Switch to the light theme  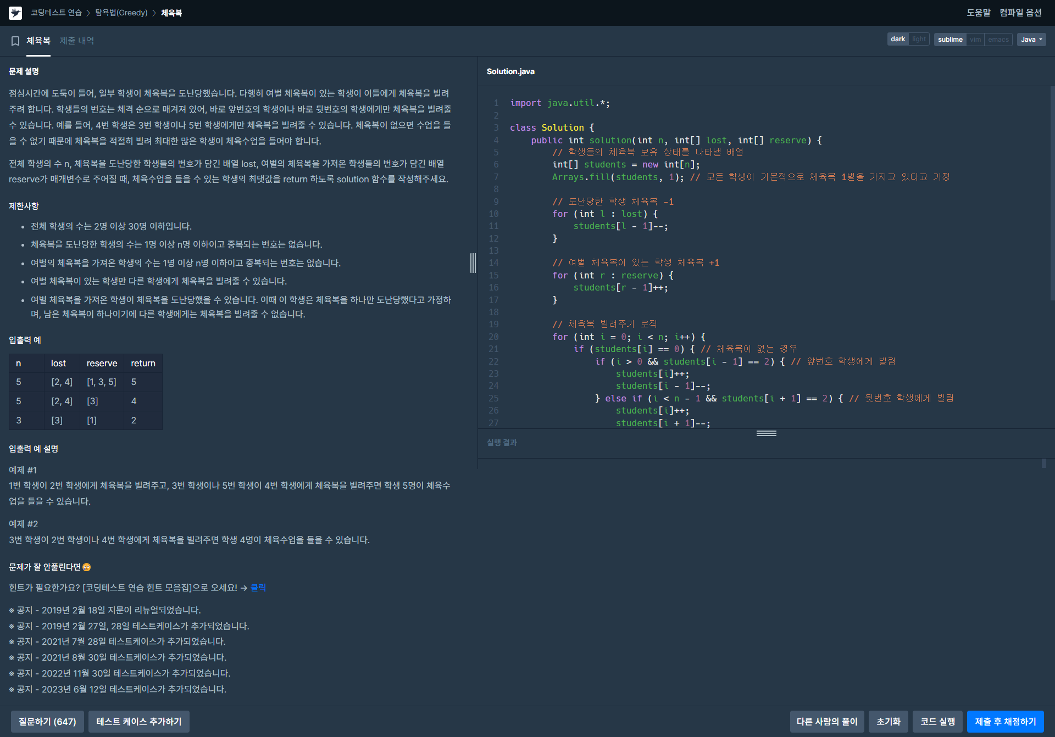(x=919, y=40)
